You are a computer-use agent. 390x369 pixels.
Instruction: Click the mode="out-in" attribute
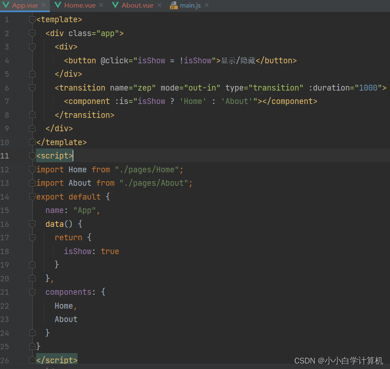(190, 88)
